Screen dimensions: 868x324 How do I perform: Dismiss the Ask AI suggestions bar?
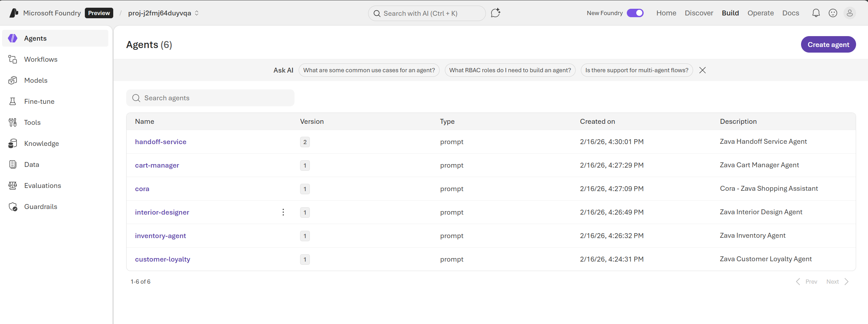point(703,70)
